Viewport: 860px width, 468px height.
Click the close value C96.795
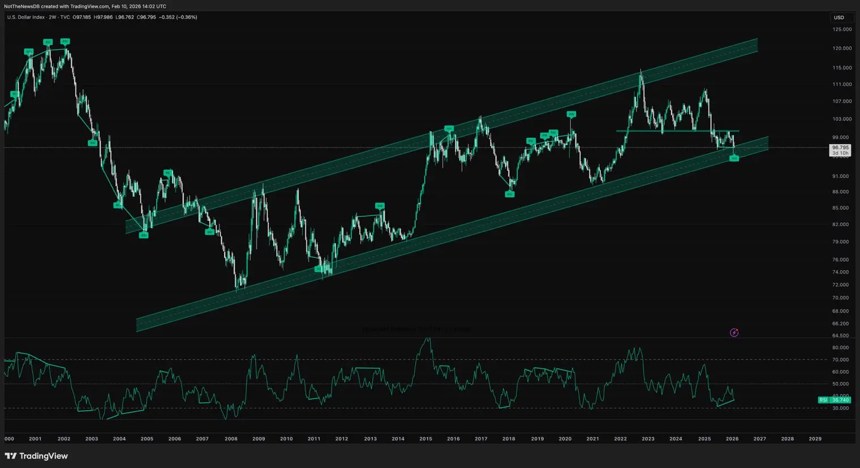(x=147, y=17)
